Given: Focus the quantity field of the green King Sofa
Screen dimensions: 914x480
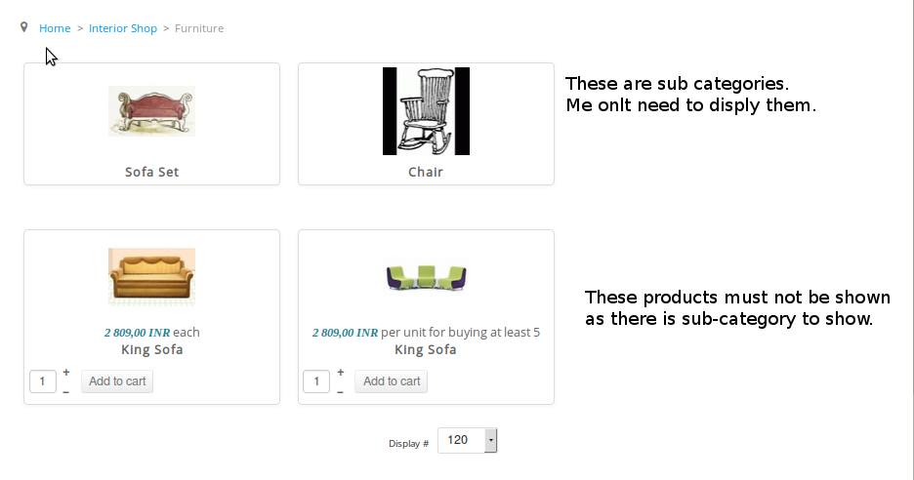Looking at the screenshot, I should click(316, 381).
